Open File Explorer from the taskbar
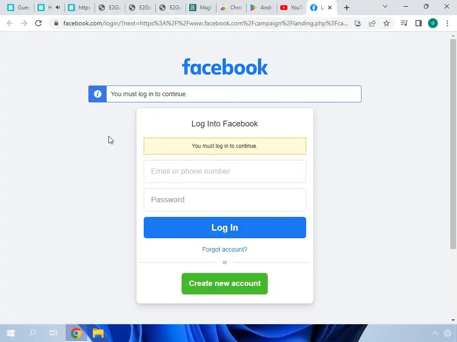Screen dimensions: 457x342 click(98, 333)
